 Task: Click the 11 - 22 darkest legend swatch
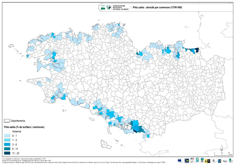point(7,153)
